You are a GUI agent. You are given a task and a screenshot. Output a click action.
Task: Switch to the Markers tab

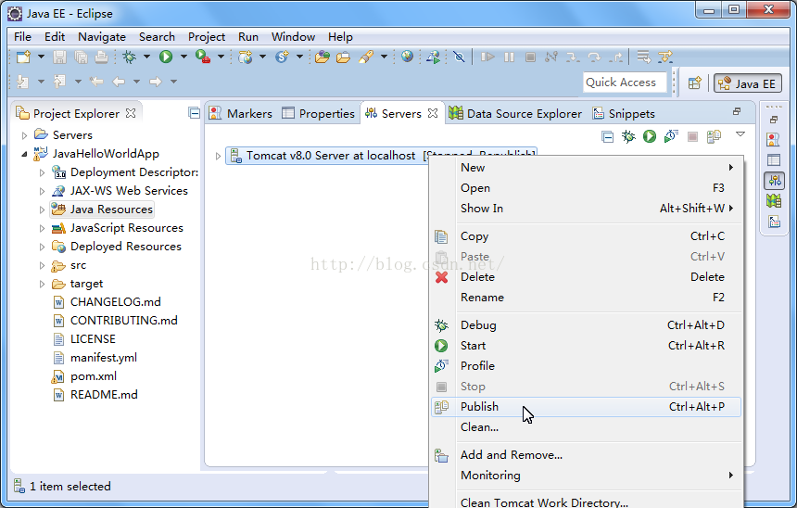tap(240, 113)
